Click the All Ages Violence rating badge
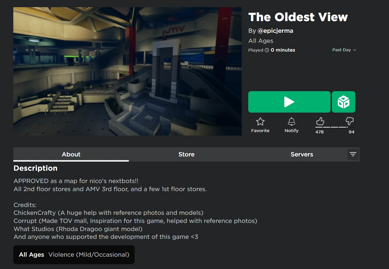This screenshot has height=269, width=389. pos(74,255)
